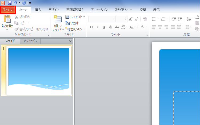The image size is (200, 125).
Task: Open the セクション dropdown
Action: [75, 29]
